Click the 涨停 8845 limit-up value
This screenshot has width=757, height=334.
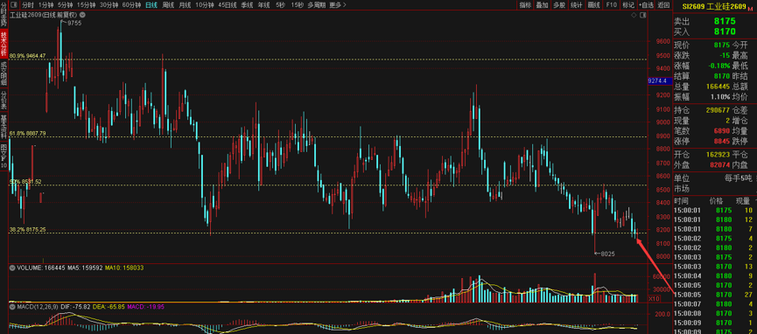point(721,142)
